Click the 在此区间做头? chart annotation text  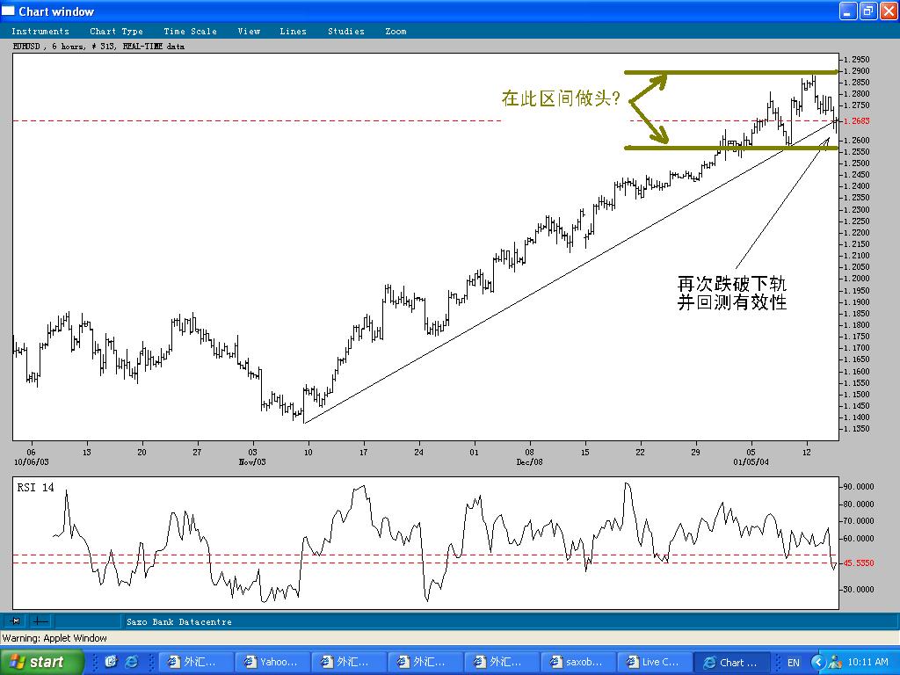[561, 98]
